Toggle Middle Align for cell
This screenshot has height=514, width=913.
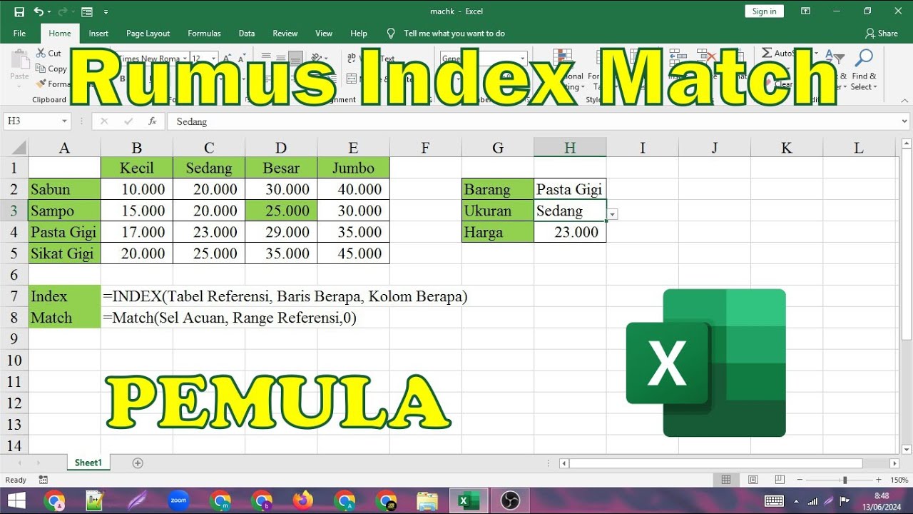tap(280, 59)
